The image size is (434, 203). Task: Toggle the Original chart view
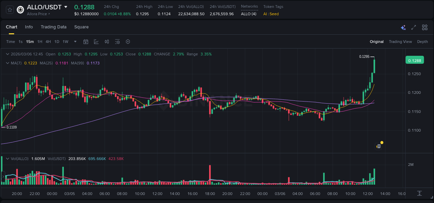click(376, 42)
